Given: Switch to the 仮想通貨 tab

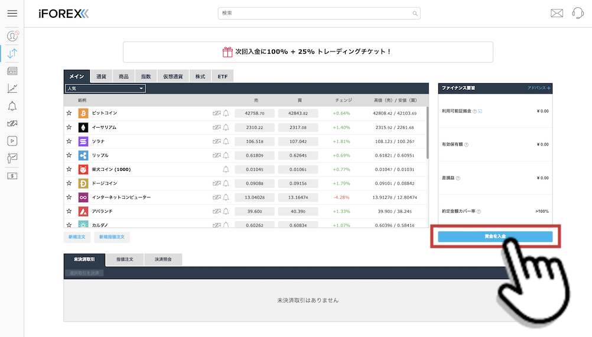Looking at the screenshot, I should [x=173, y=77].
